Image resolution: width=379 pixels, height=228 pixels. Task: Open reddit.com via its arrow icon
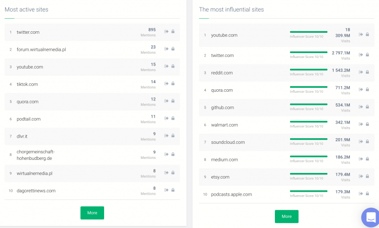click(x=361, y=73)
